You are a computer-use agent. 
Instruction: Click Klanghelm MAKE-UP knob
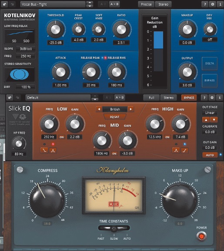click(180, 201)
